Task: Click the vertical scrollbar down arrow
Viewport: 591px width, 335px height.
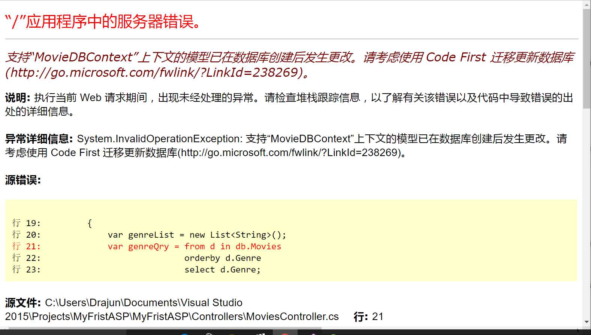Action: coord(587,322)
